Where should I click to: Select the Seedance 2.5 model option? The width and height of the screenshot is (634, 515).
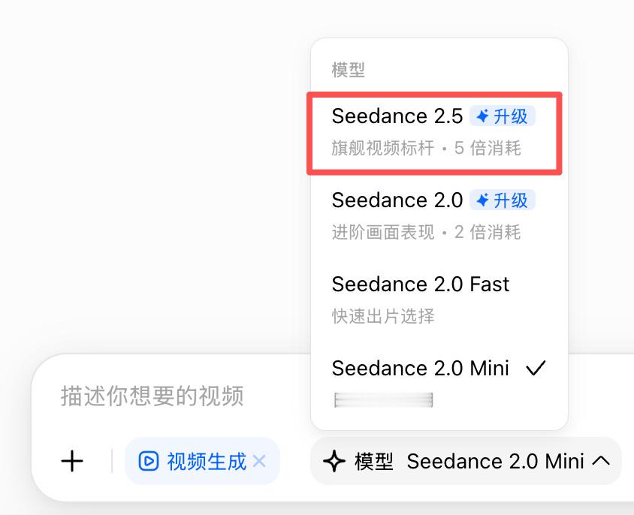(x=439, y=133)
